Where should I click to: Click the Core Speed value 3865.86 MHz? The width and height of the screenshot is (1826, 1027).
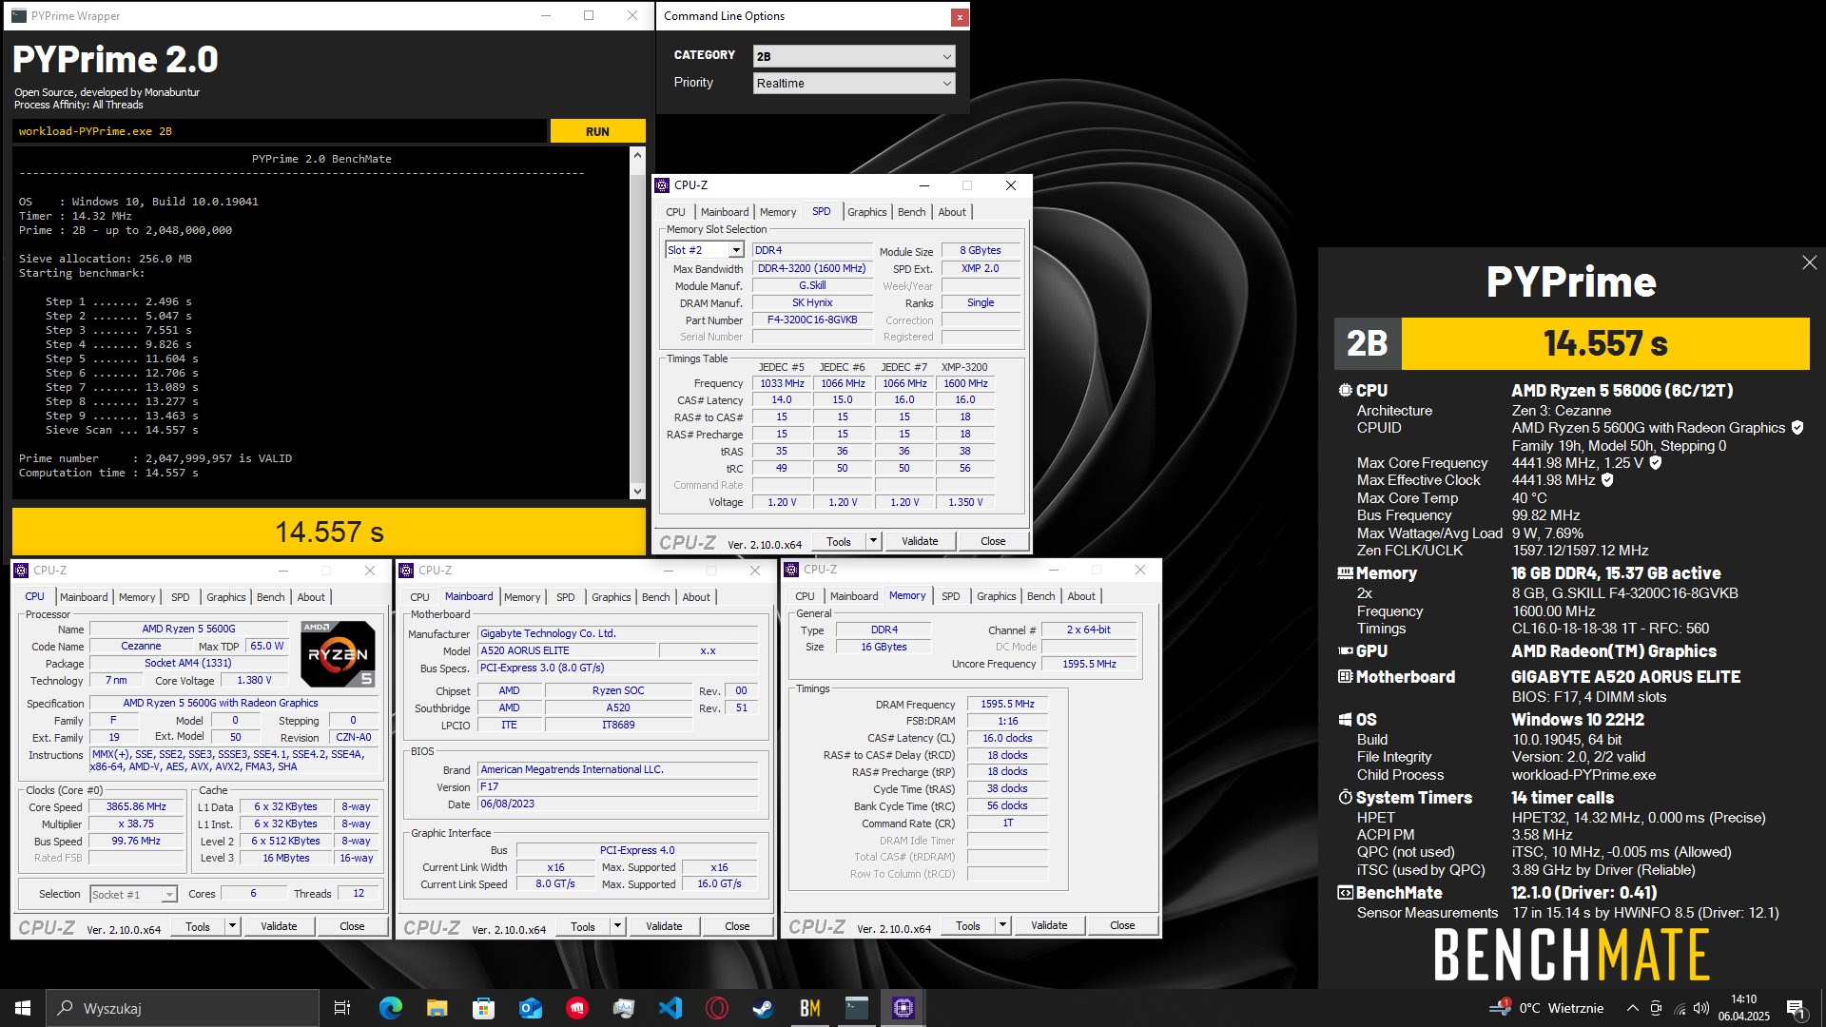click(136, 806)
